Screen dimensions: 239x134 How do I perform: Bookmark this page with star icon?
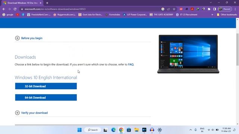174,9
